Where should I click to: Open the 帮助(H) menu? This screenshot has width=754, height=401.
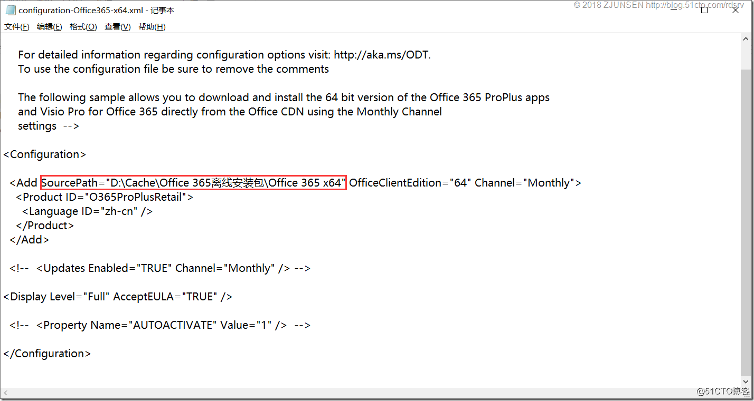click(152, 27)
